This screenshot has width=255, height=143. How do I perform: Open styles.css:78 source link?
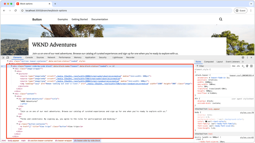[x=247, y=113]
